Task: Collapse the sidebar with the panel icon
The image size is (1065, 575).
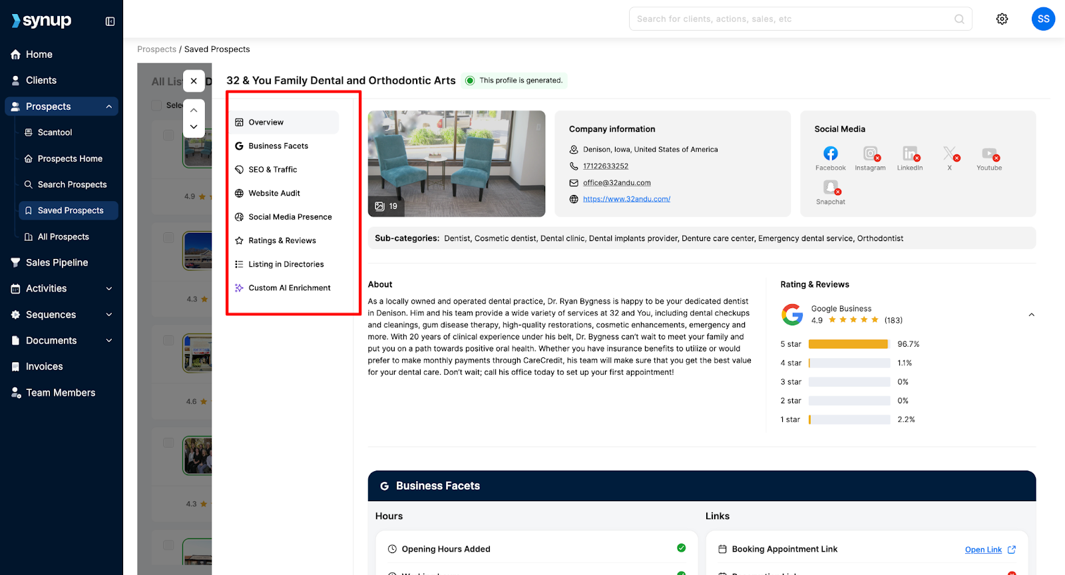Action: [x=110, y=21]
